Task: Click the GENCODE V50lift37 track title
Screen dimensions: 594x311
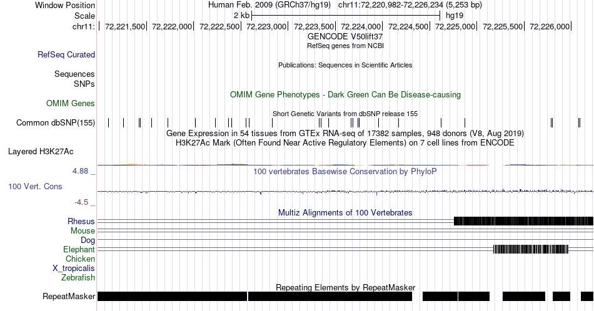Action: (x=345, y=37)
